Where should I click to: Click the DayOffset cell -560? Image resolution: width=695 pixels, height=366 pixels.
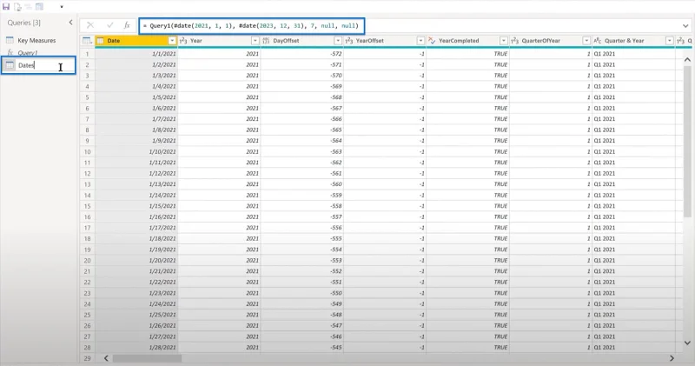[x=301, y=184]
